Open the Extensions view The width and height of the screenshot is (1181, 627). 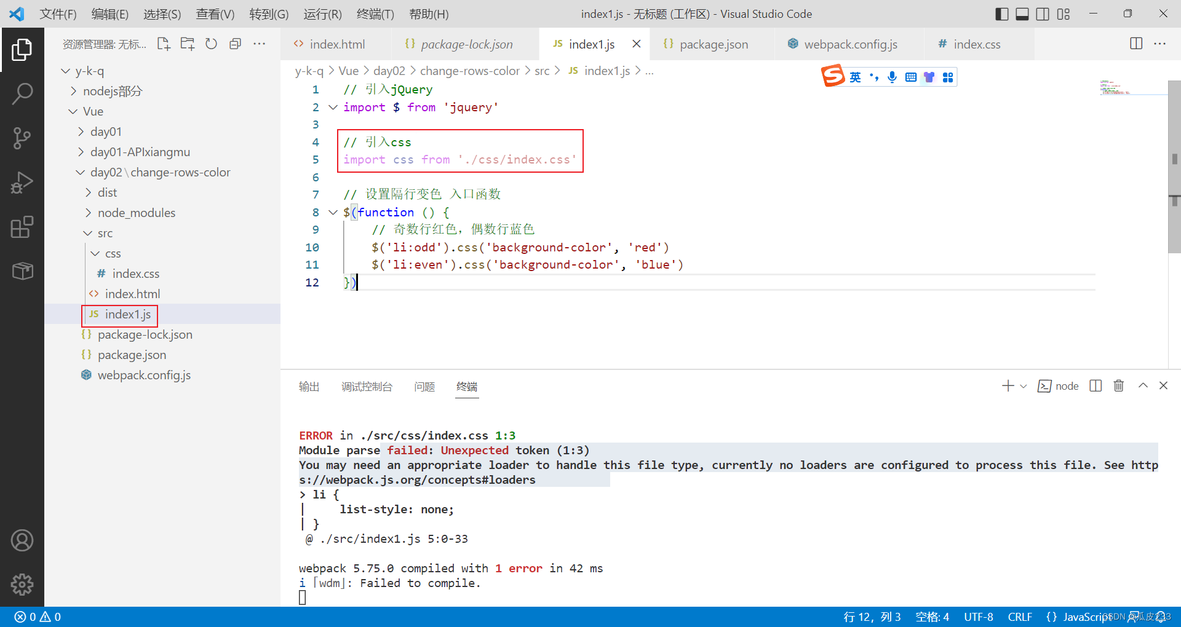[x=22, y=227]
